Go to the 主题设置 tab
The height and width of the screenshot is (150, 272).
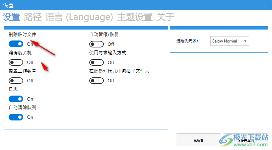point(135,17)
